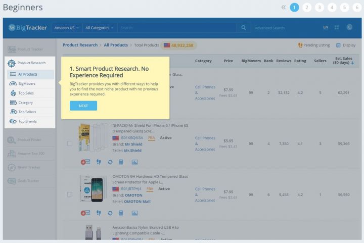The height and width of the screenshot is (243, 364).
Task: Click the total products count 48,932,258
Action: coord(182,45)
